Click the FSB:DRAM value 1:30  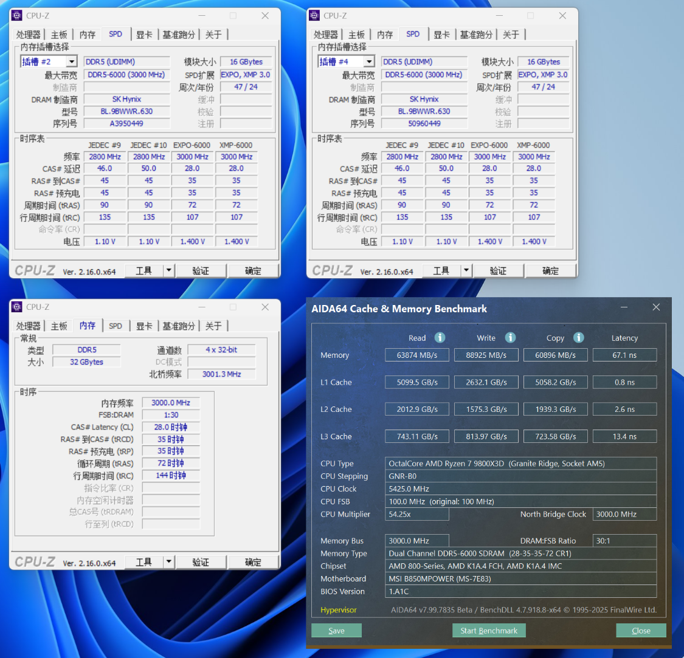171,415
